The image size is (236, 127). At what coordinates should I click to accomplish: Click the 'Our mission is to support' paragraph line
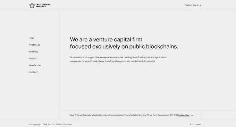click(x=118, y=57)
